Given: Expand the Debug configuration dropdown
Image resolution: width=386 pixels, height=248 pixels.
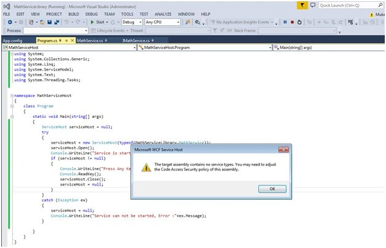Looking at the screenshot, I should (x=140, y=22).
